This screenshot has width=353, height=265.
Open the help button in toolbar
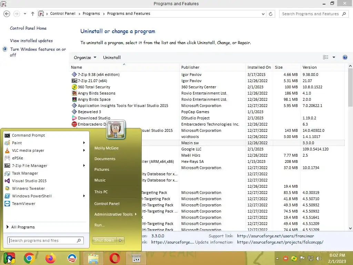coord(345,57)
